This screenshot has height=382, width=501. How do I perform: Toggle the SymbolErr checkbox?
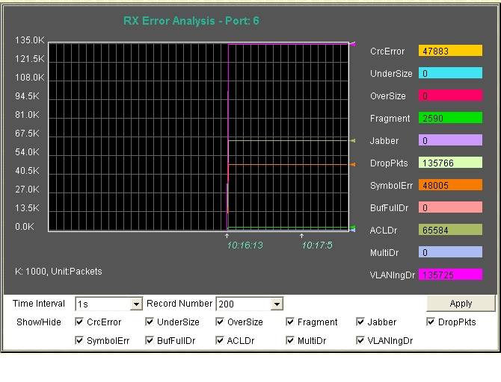(80, 341)
